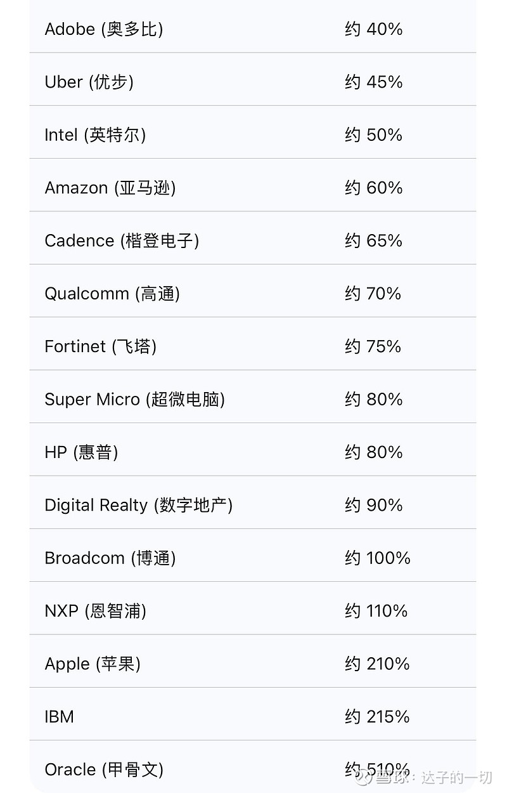Click the Uber (优步) company name
The image size is (507, 793).
(x=89, y=82)
